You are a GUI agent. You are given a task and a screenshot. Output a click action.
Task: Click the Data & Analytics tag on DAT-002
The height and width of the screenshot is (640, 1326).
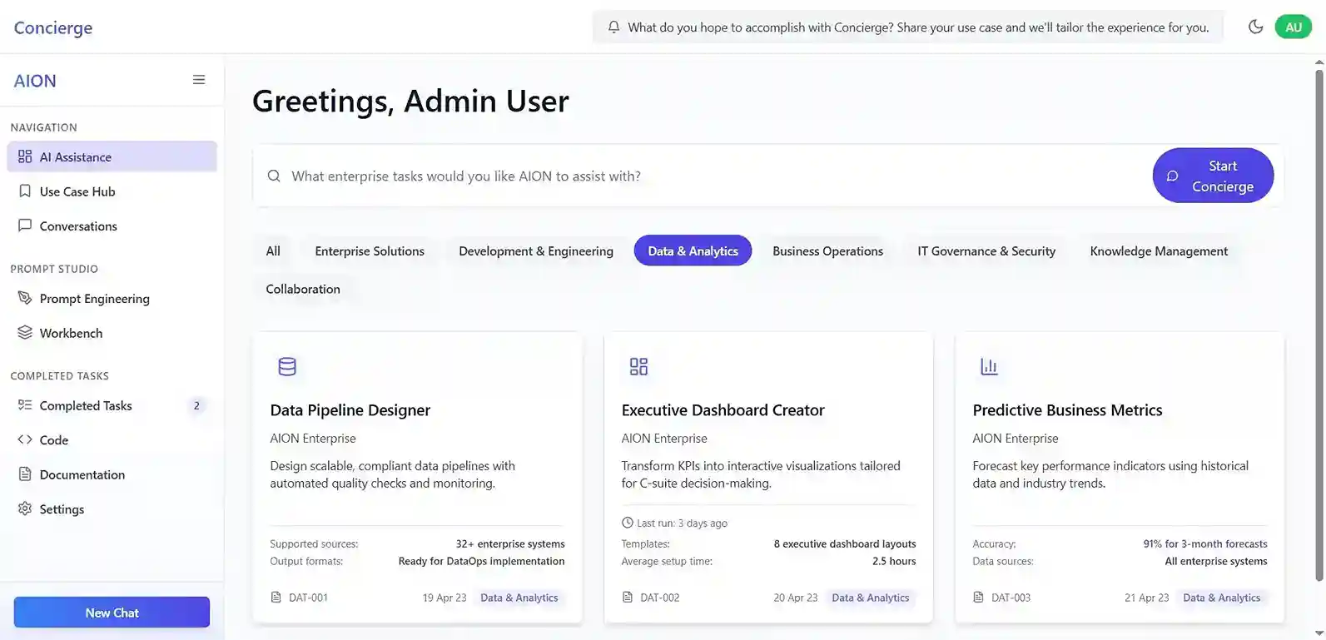tap(871, 598)
